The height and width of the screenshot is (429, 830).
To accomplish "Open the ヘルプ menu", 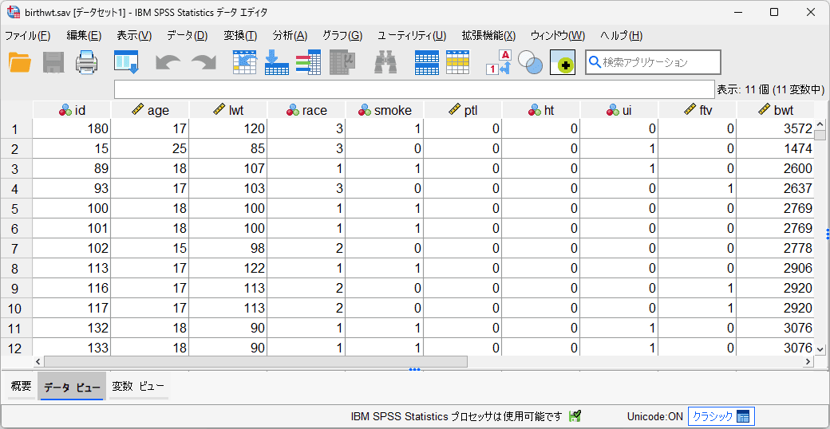I will pos(622,36).
